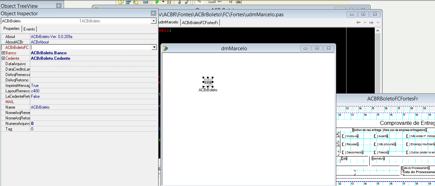This screenshot has height=186, width=435.
Task: Select the Assinatura label on the report
Action: 378,159
